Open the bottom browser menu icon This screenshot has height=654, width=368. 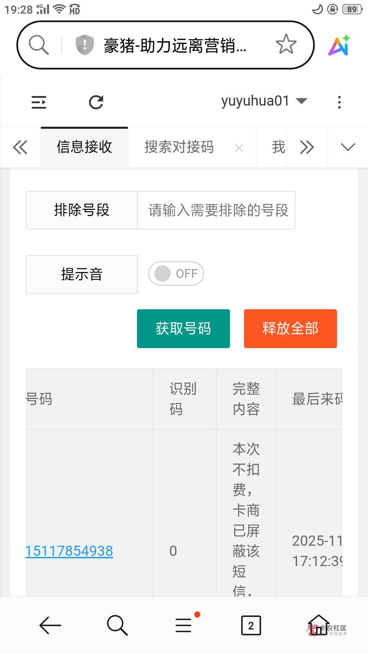(x=184, y=625)
